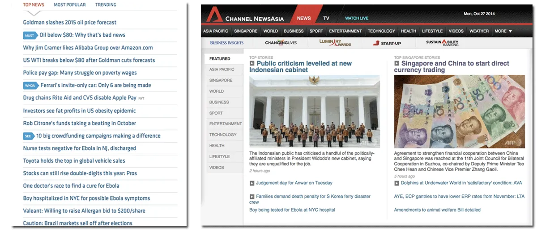537x230 pixels.
Task: Open the currency banknotes photo
Action: [460, 111]
